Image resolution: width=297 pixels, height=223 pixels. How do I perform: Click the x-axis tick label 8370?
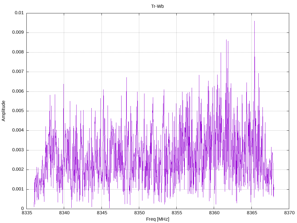pos(289,213)
